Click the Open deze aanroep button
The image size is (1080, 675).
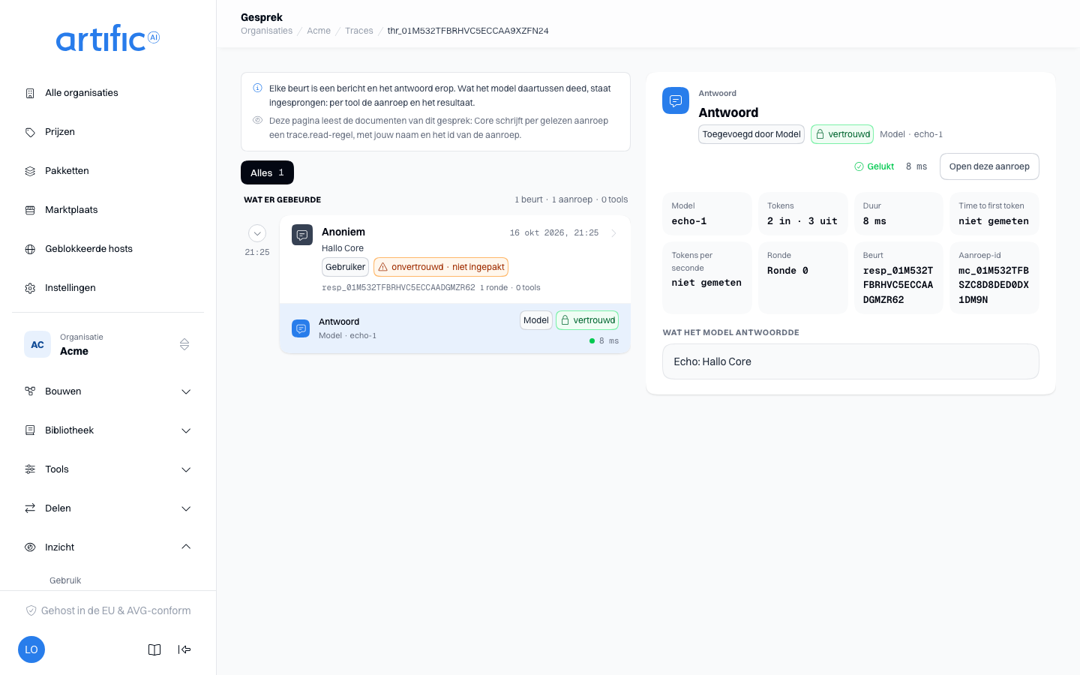point(989,166)
